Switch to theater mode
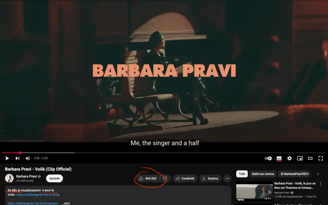This screenshot has width=328, height=205. 310,158
